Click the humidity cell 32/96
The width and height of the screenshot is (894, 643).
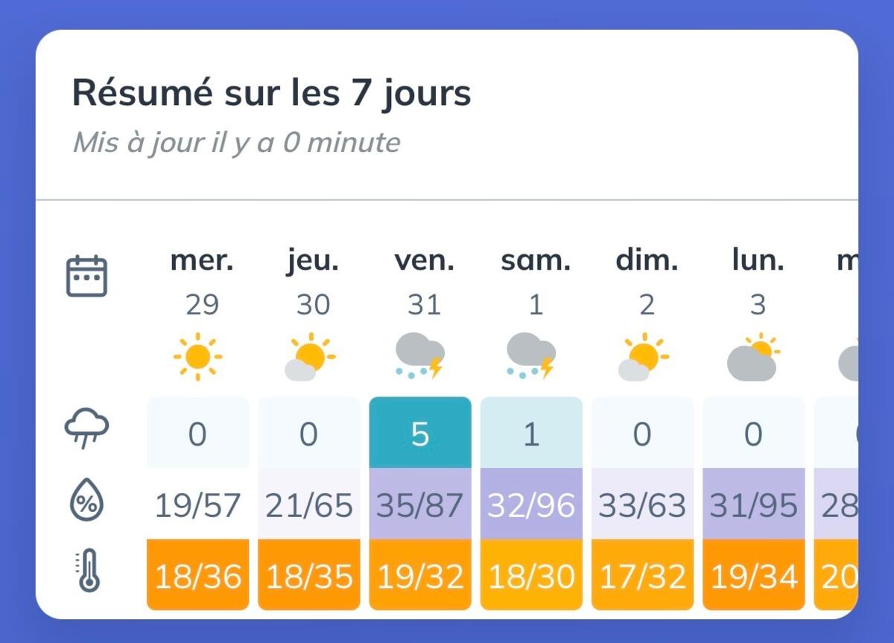pos(531,504)
